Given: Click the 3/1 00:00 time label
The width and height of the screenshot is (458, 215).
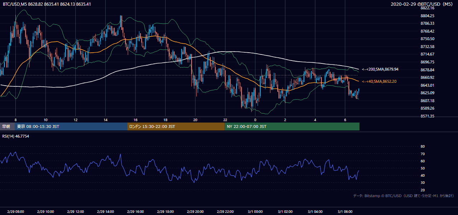Looking at the screenshot, I should 255,212.
